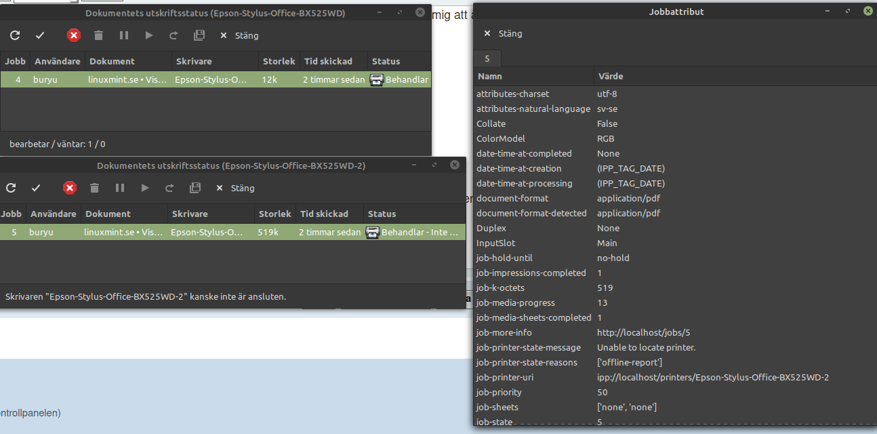Cancel job with red X in BX525WD-2 window

click(70, 188)
